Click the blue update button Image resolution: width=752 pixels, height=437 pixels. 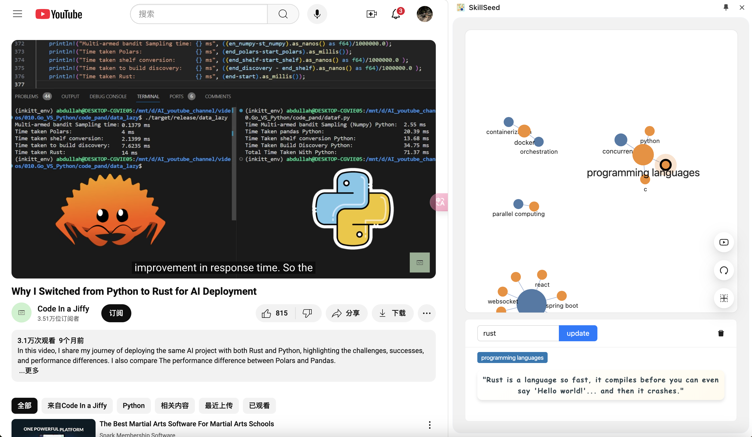[x=578, y=333]
